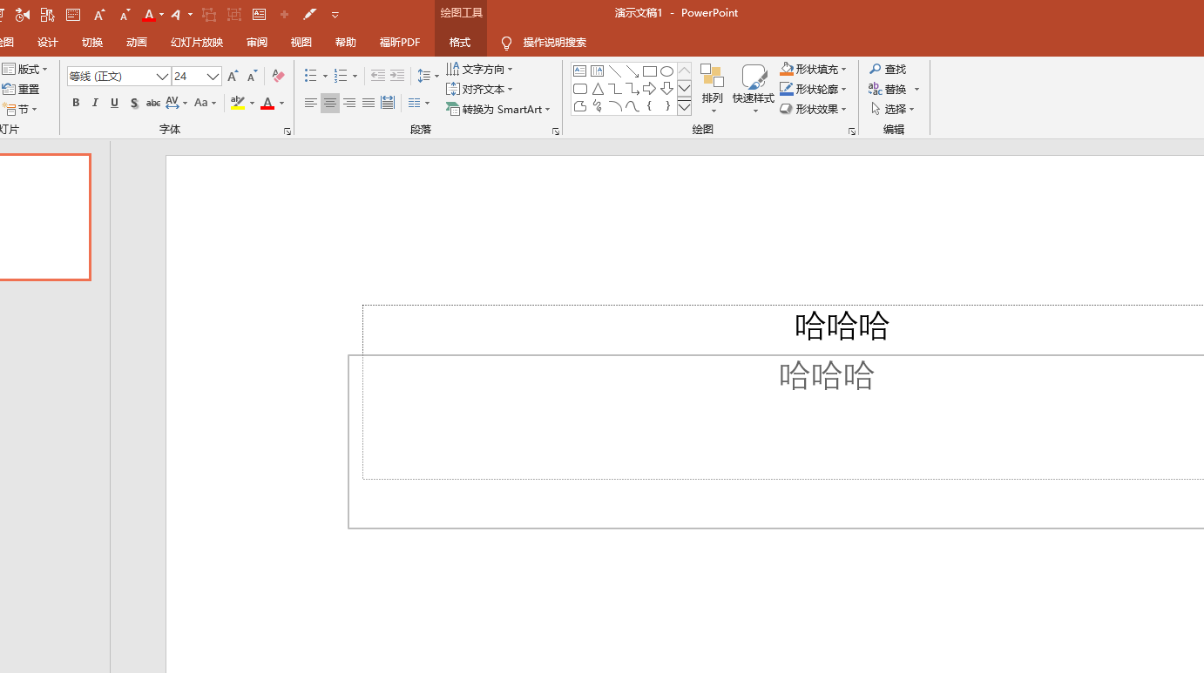This screenshot has height=673, width=1204.
Task: Apply text shadow with the S icon
Action: coord(134,103)
